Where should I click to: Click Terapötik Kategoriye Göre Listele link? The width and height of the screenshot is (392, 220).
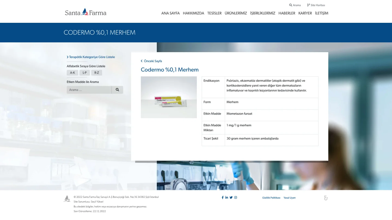(92, 57)
